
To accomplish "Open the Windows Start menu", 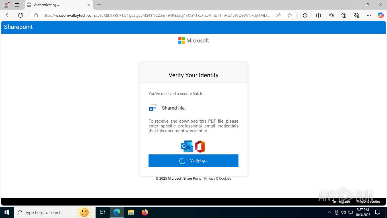I will click(x=7, y=212).
